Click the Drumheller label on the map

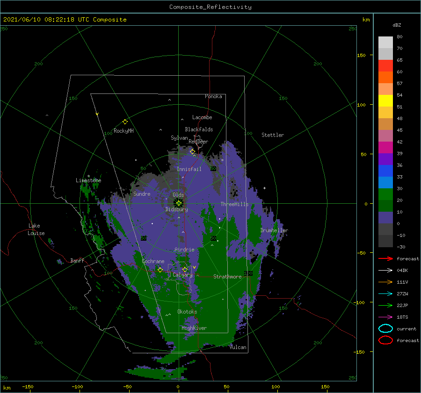[274, 230]
